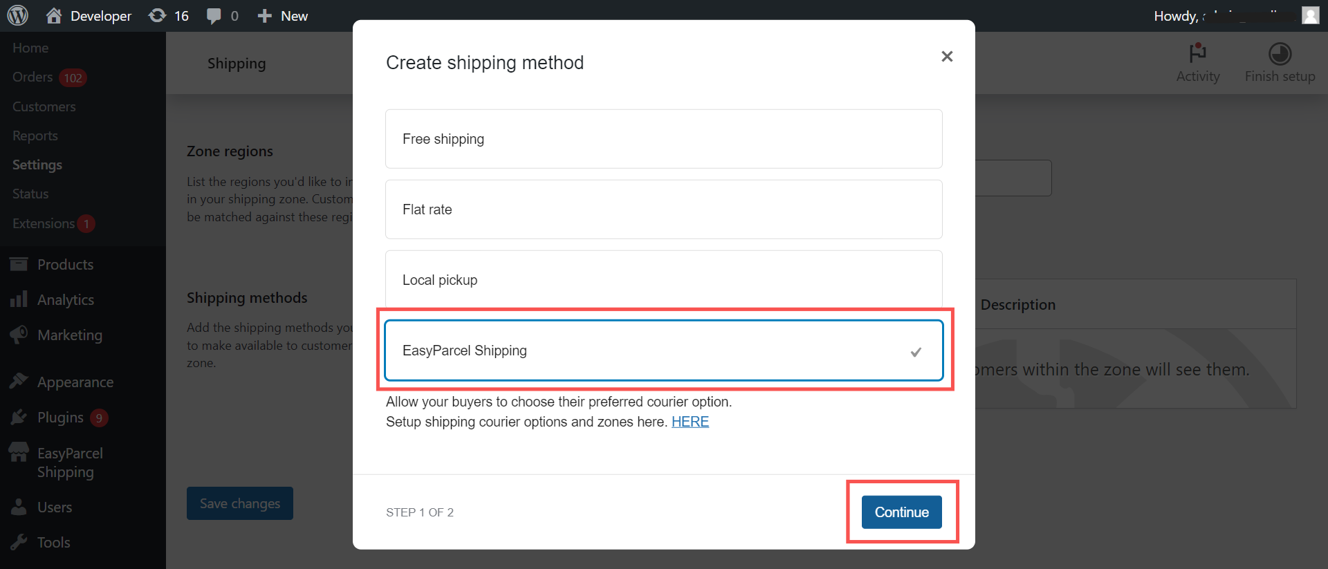Image resolution: width=1328 pixels, height=569 pixels.
Task: Open the user avatar at top right
Action: click(1310, 15)
